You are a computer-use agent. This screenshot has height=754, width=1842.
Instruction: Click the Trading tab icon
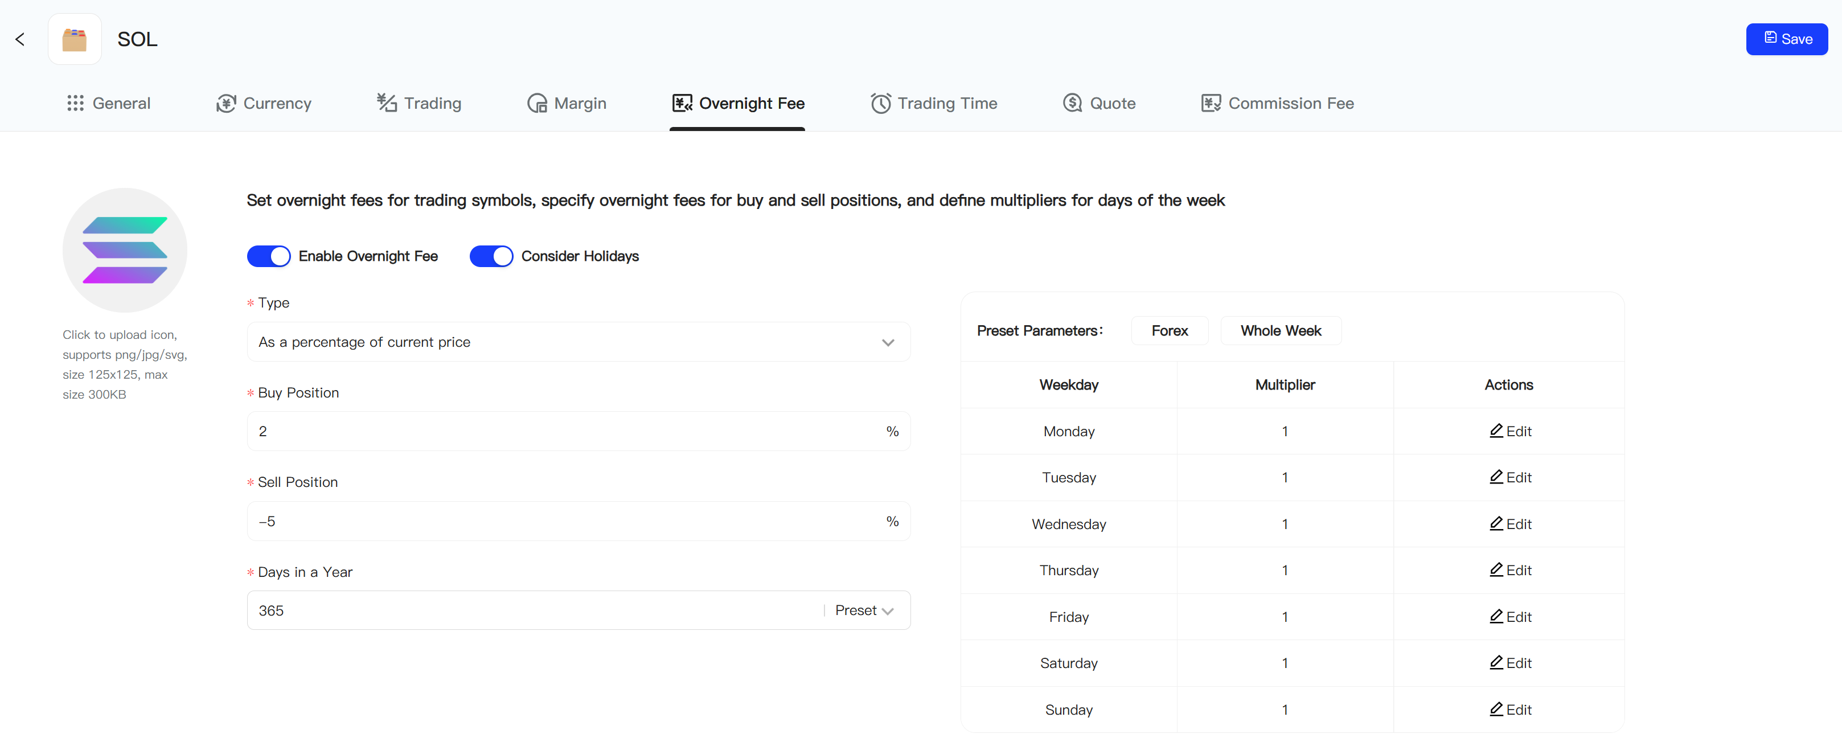(387, 103)
